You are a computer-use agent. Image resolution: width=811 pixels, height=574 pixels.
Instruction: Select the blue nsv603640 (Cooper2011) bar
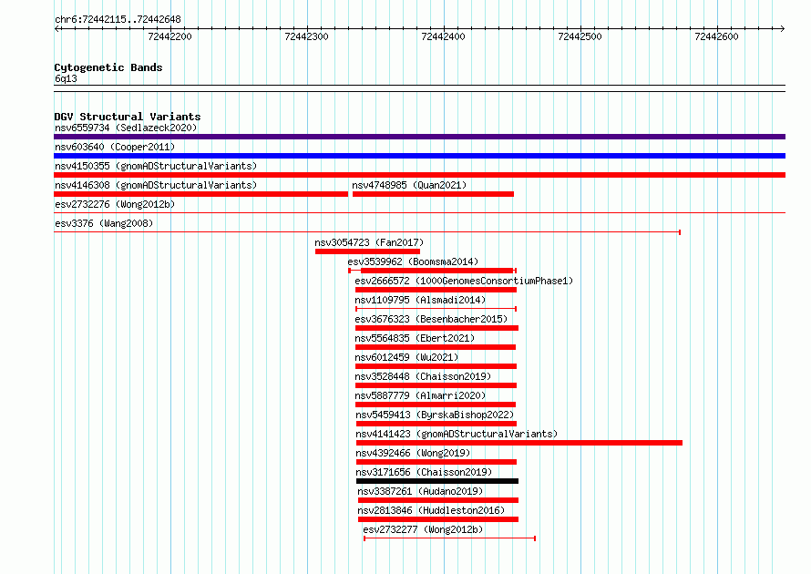tap(419, 156)
